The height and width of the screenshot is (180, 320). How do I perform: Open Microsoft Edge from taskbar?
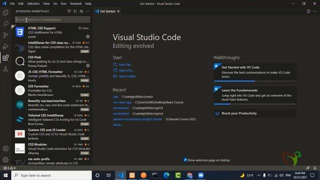(x=166, y=175)
